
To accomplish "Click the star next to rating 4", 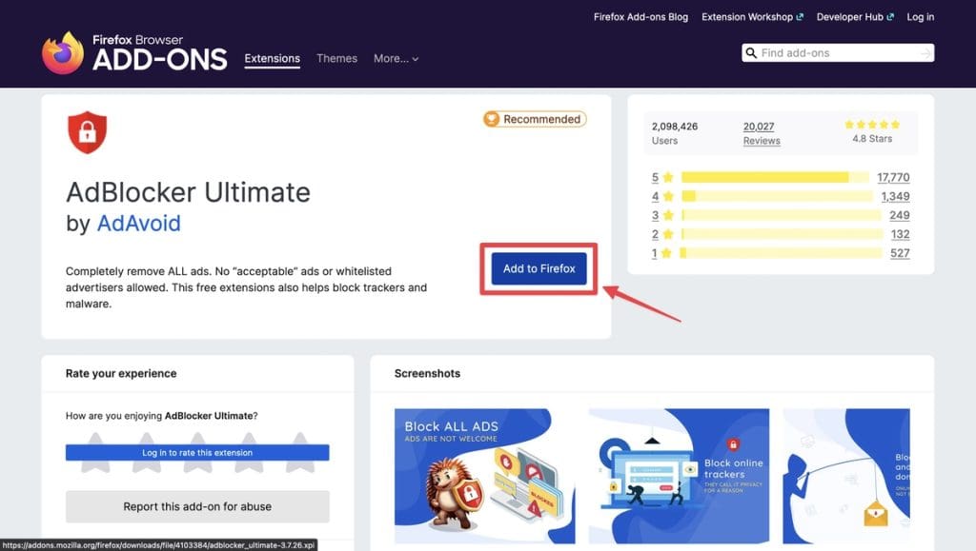I will click(668, 196).
